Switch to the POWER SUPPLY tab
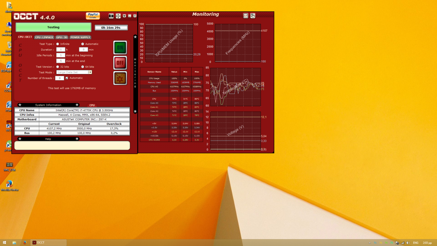The image size is (437, 246). [80, 37]
